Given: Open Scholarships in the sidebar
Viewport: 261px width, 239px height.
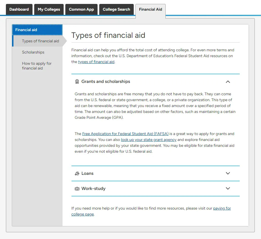Looking at the screenshot, I should pyautogui.click(x=33, y=52).
